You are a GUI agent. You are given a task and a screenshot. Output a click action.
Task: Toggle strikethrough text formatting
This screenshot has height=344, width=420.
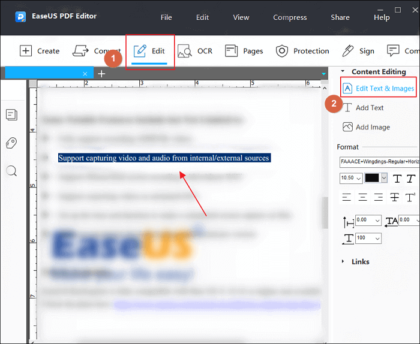coord(394,197)
